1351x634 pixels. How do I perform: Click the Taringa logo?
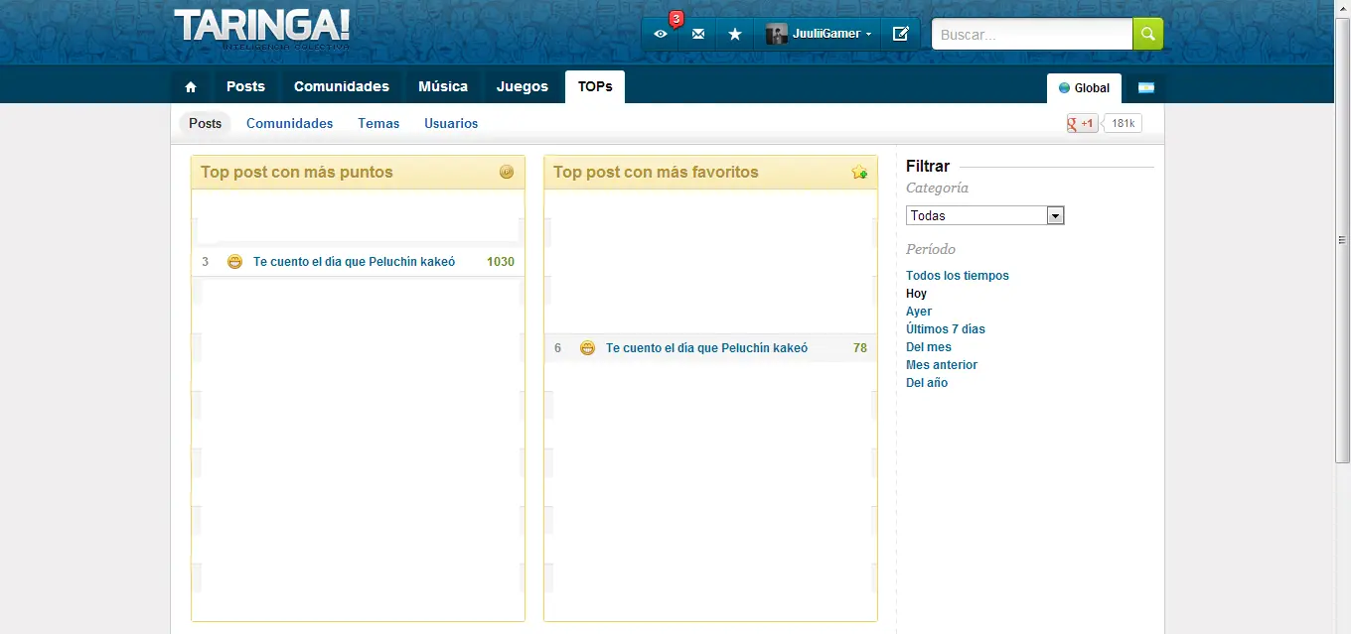tap(262, 29)
